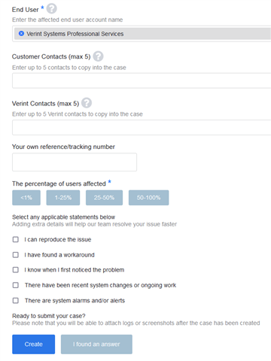Tick "I know when I first noticed the problem"
Viewport: 271px width, 361px height.
coord(16,270)
